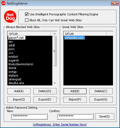Viewport: 120px width, 128px height.
Task: Select the 'sex' blocked entry
Action: pos(11,41)
